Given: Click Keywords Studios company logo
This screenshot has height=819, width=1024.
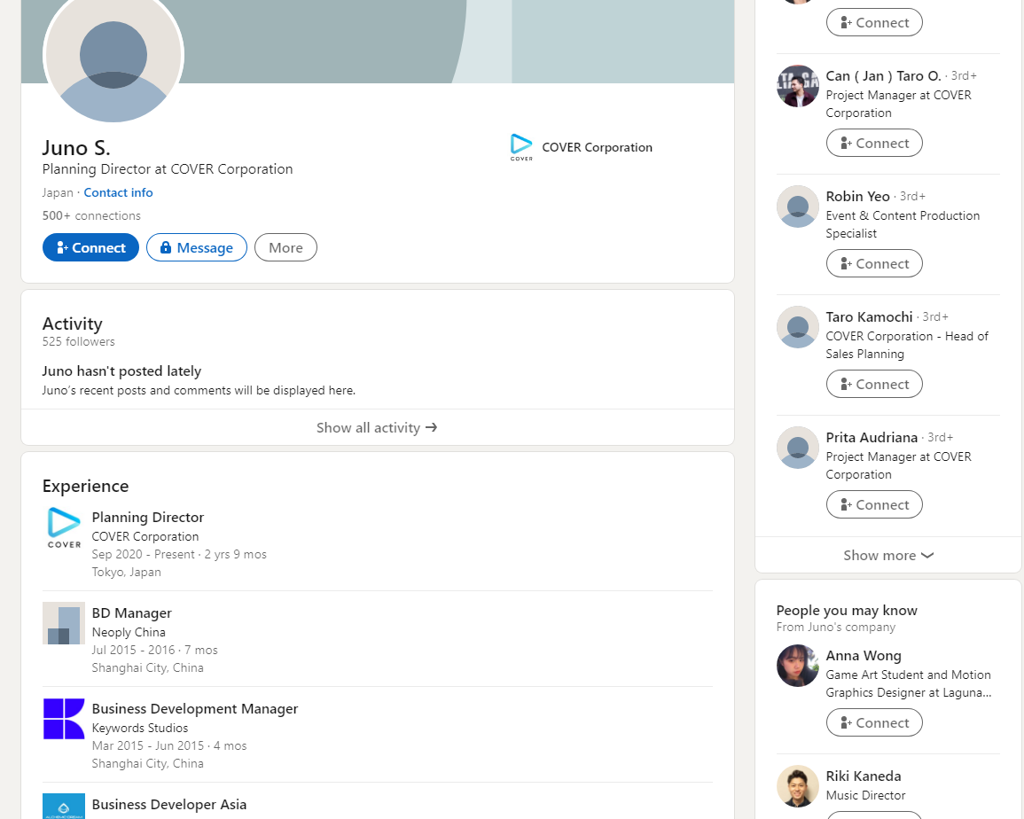Looking at the screenshot, I should pos(64,719).
